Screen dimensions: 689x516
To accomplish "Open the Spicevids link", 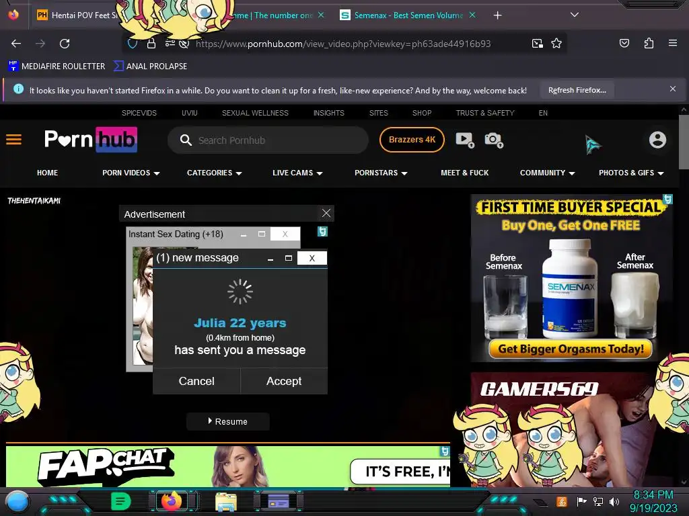I will 139,113.
